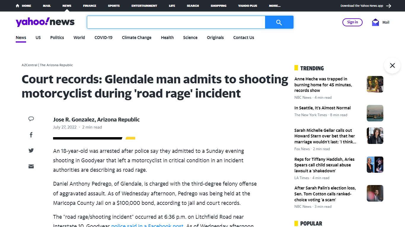The width and height of the screenshot is (405, 227).
Task: Click Download the Yahoo News app link
Action: coord(362,6)
